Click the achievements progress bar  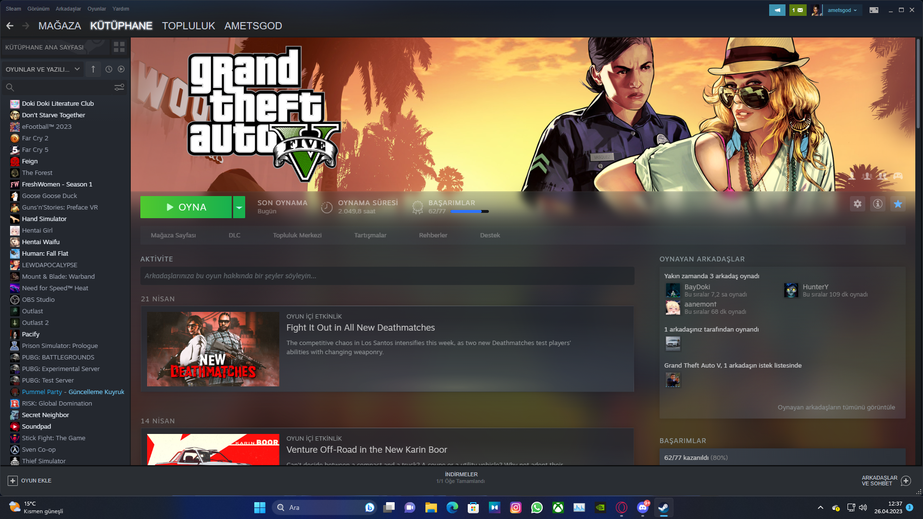pyautogui.click(x=469, y=211)
